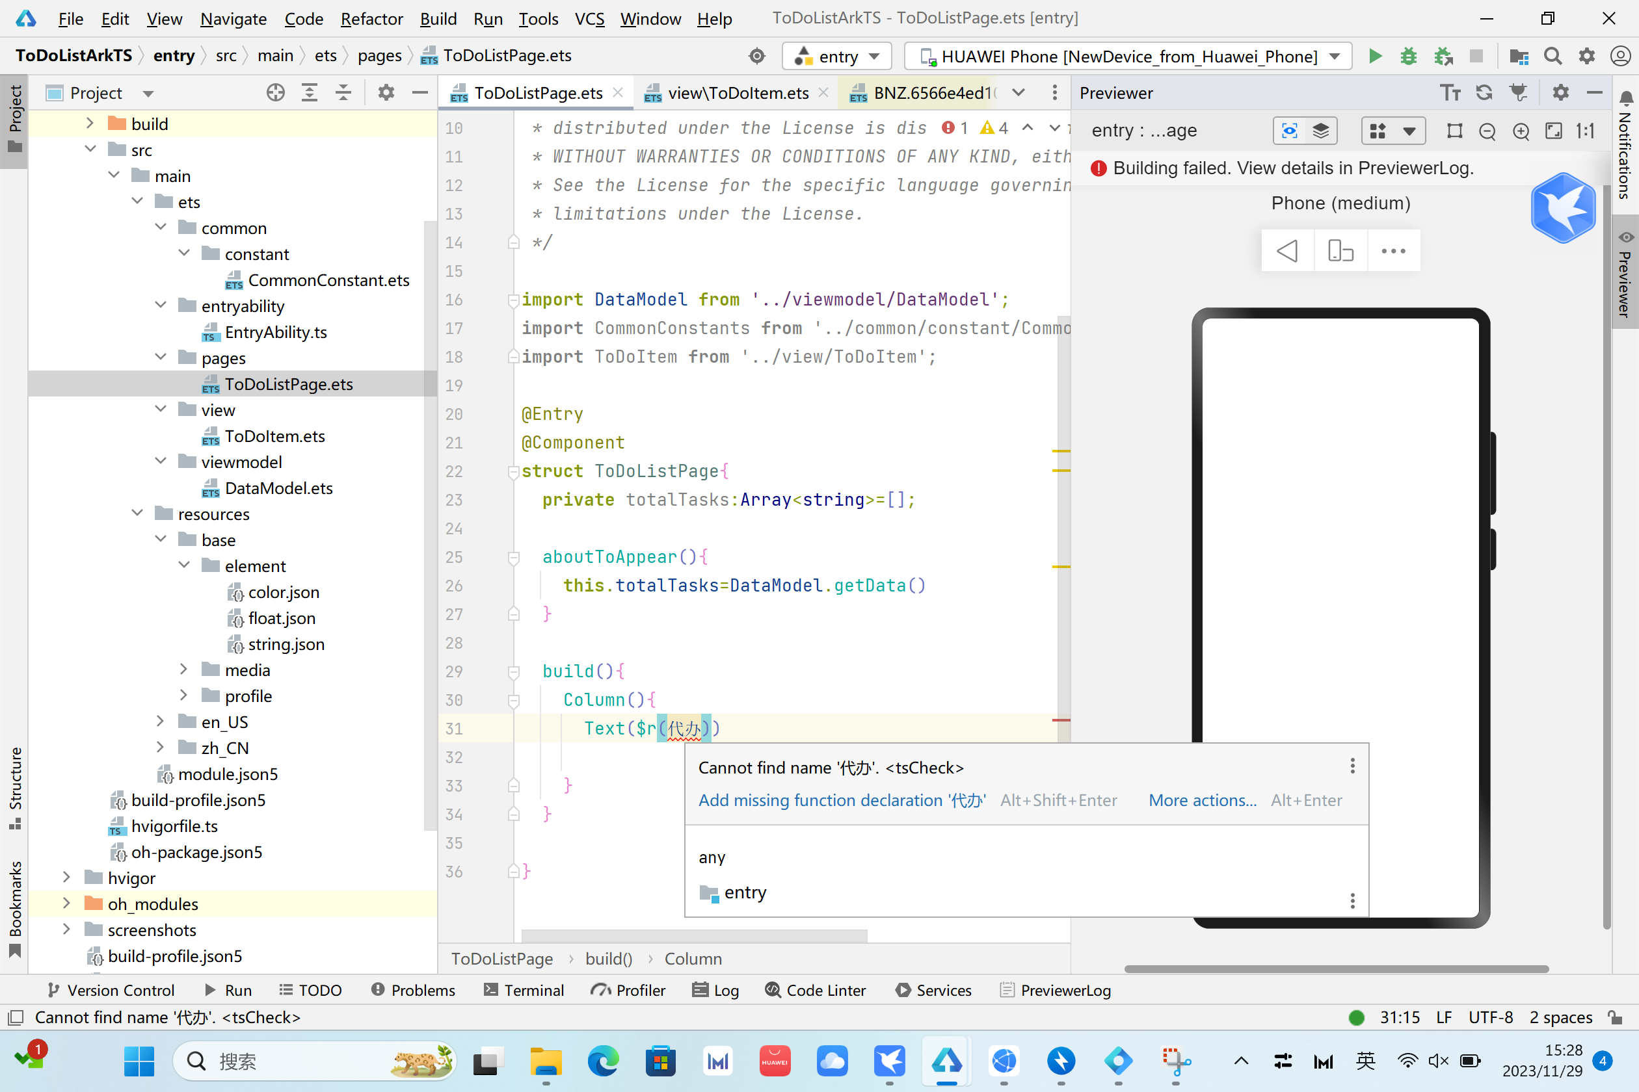The width and height of the screenshot is (1639, 1092).
Task: Toggle read-only lock icon in status bar
Action: (x=1616, y=1017)
